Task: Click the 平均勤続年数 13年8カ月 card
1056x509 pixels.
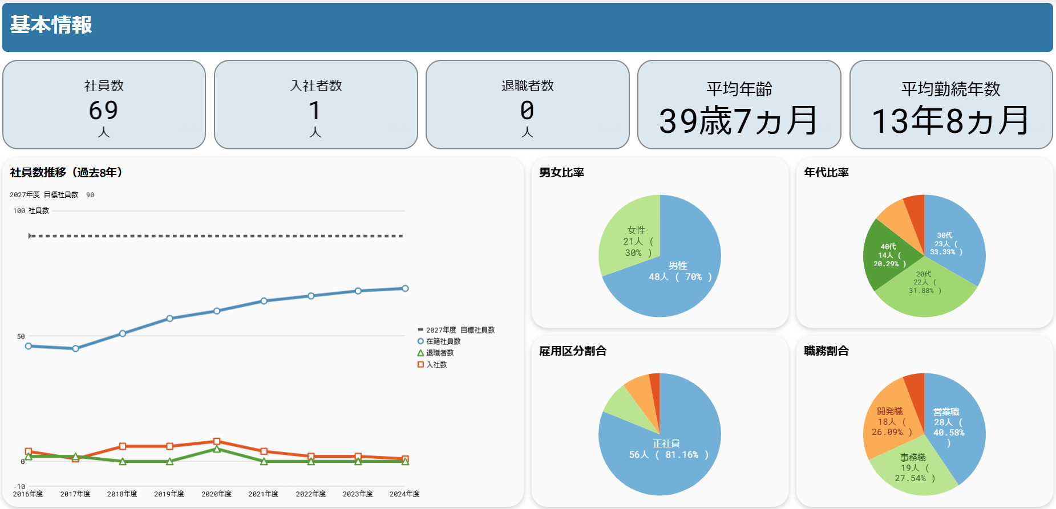Action: click(x=951, y=105)
